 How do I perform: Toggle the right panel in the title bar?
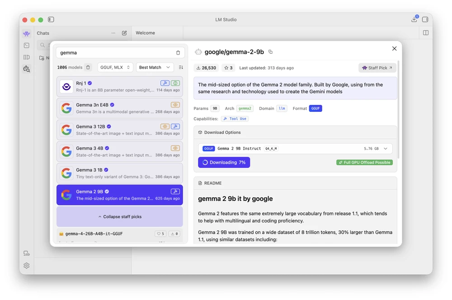pyautogui.click(x=425, y=19)
